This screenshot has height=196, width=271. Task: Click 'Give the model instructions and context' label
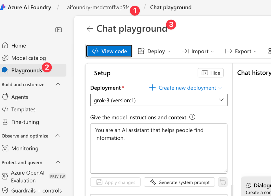click(x=138, y=117)
